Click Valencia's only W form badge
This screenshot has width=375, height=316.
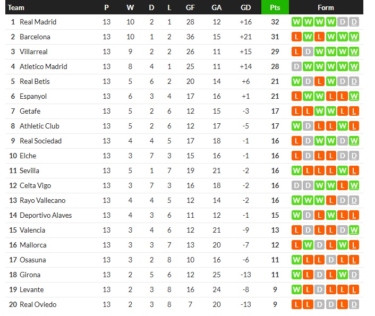354,230
